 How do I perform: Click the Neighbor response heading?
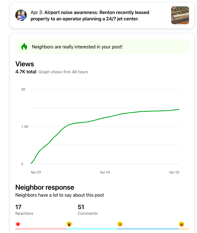pos(45,187)
